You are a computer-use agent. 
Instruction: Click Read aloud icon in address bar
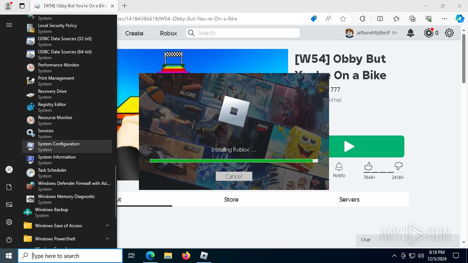coord(328,19)
